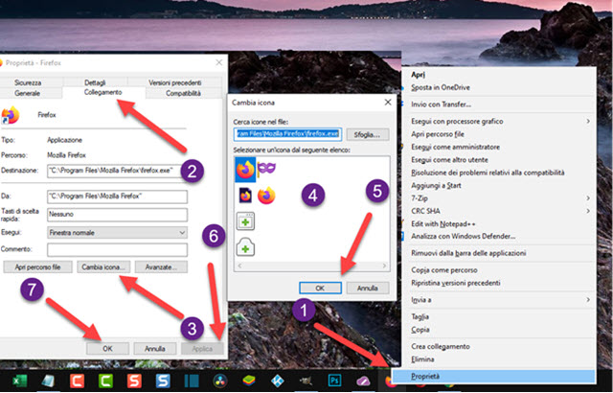
Task: Launch the red Camtasia C taskbar icon
Action: [77, 381]
